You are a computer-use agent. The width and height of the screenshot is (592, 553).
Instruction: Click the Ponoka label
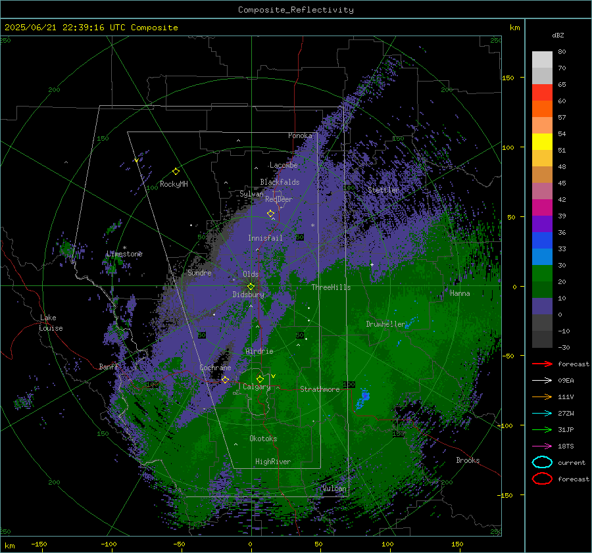tap(300, 135)
